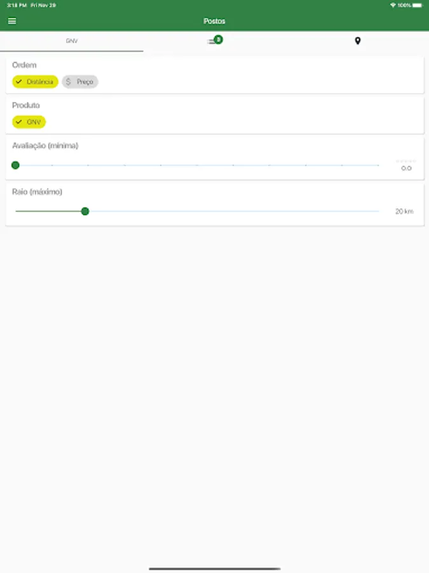This screenshot has height=573, width=429.
Task: Select the GNV filter tab
Action: (71, 41)
